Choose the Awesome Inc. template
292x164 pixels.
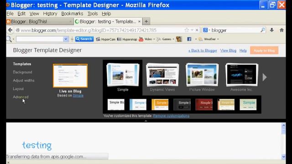click(x=241, y=75)
